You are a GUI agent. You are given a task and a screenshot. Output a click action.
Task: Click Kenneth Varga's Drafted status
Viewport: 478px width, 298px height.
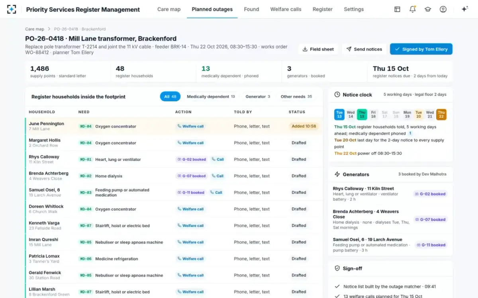[x=299, y=226]
